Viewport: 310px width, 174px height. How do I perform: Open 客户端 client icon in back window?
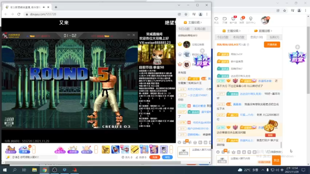(233, 20)
